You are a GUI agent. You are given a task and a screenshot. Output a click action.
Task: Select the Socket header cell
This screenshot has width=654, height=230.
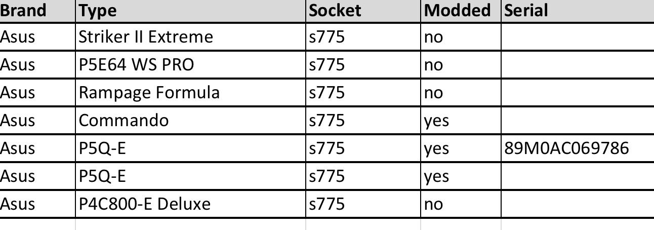pos(363,11)
